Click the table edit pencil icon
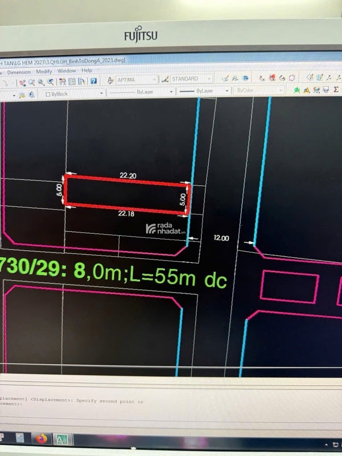 coord(320,77)
